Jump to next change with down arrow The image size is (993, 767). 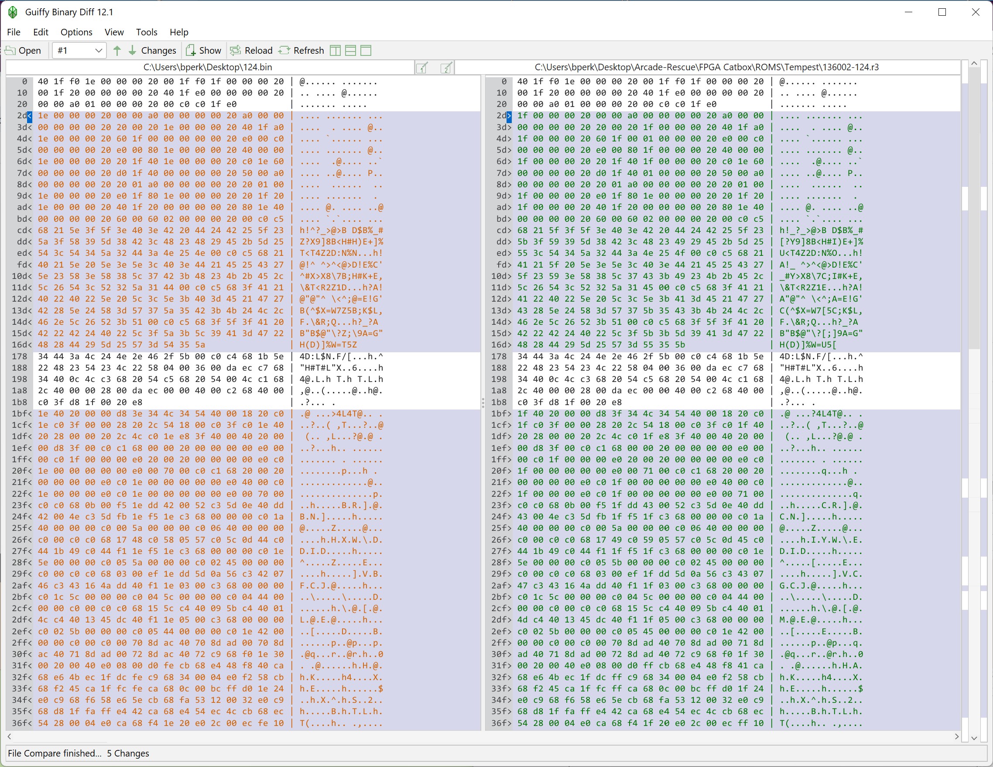pyautogui.click(x=132, y=51)
